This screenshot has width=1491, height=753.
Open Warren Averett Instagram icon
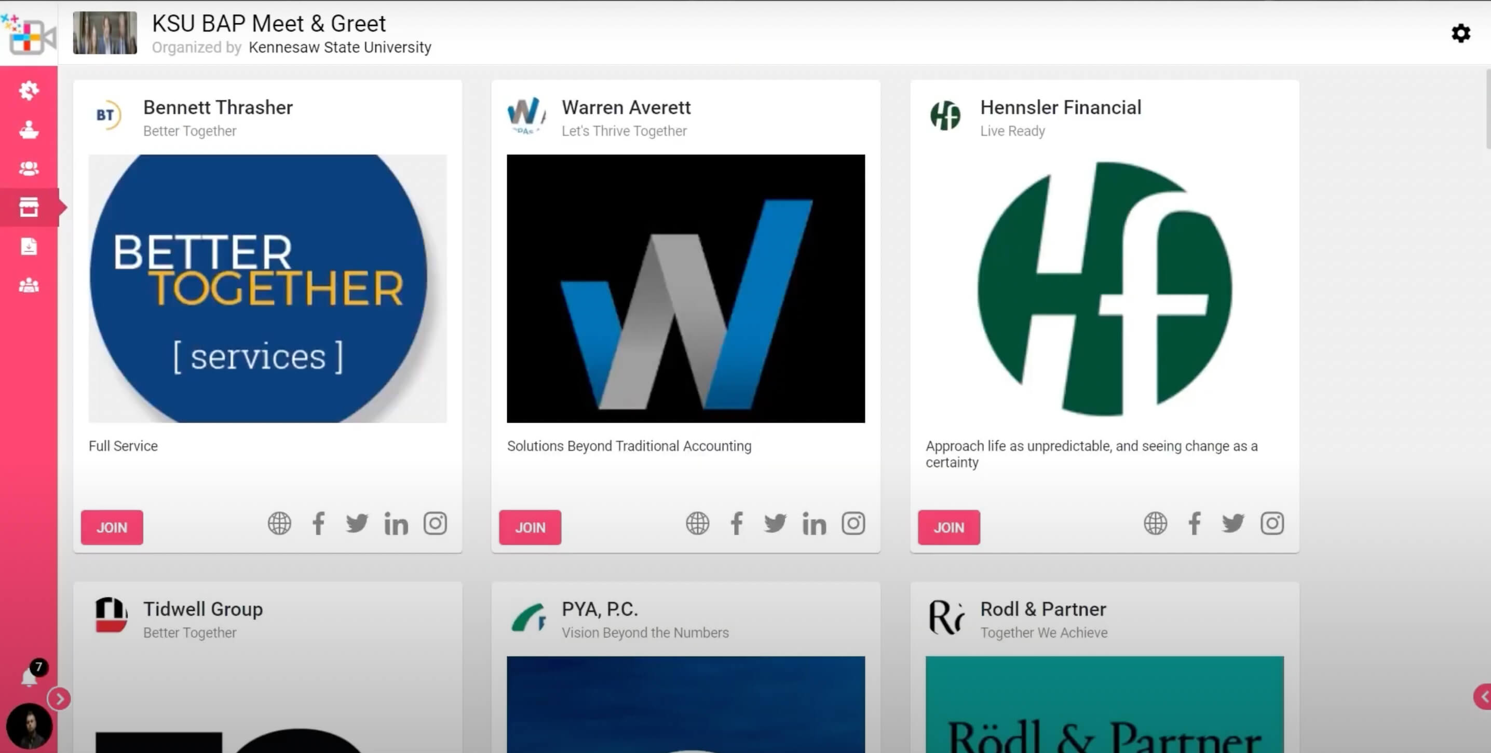[x=853, y=523]
